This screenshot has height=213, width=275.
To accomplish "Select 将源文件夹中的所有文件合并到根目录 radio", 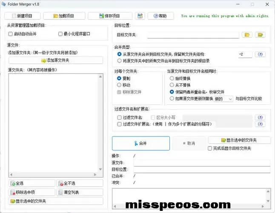I will tap(120, 61).
